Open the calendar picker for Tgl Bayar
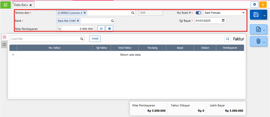270x117 pixels. tap(223, 21)
